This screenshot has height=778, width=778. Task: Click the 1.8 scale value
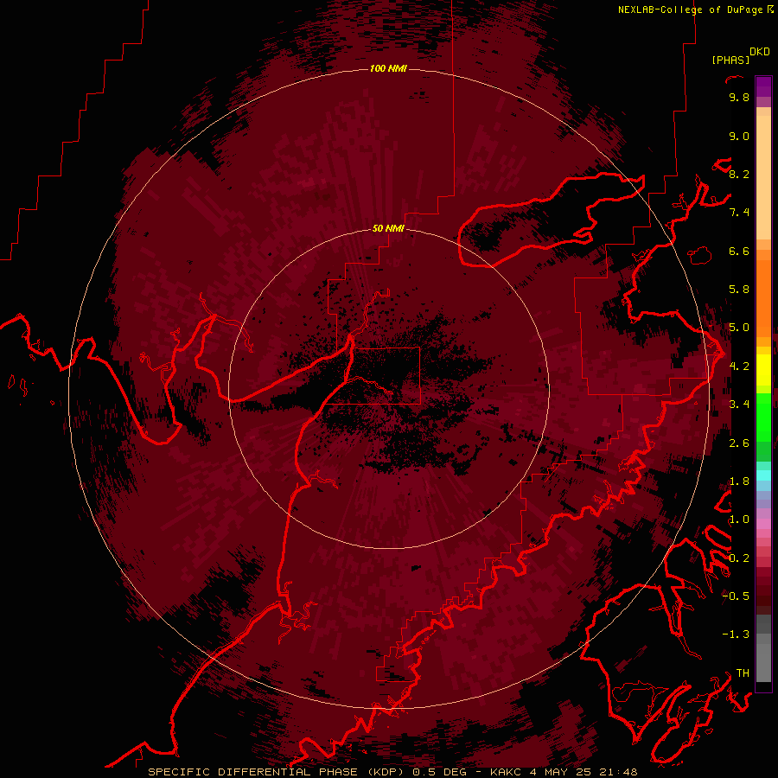[739, 481]
